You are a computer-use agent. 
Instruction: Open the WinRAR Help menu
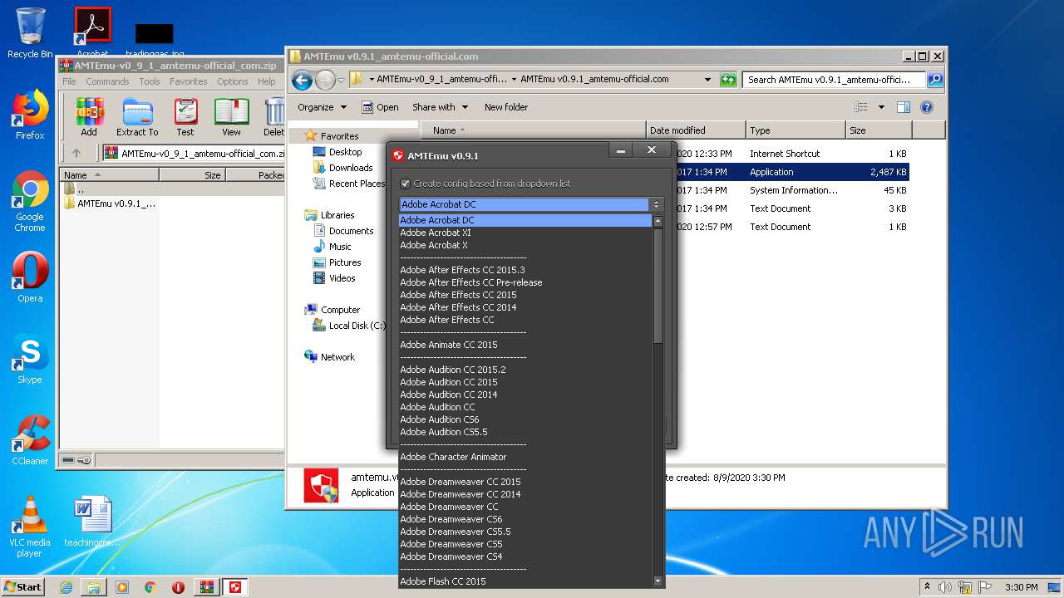pos(266,81)
